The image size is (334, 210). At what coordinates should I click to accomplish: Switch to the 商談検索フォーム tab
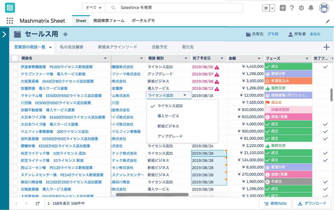click(x=109, y=21)
